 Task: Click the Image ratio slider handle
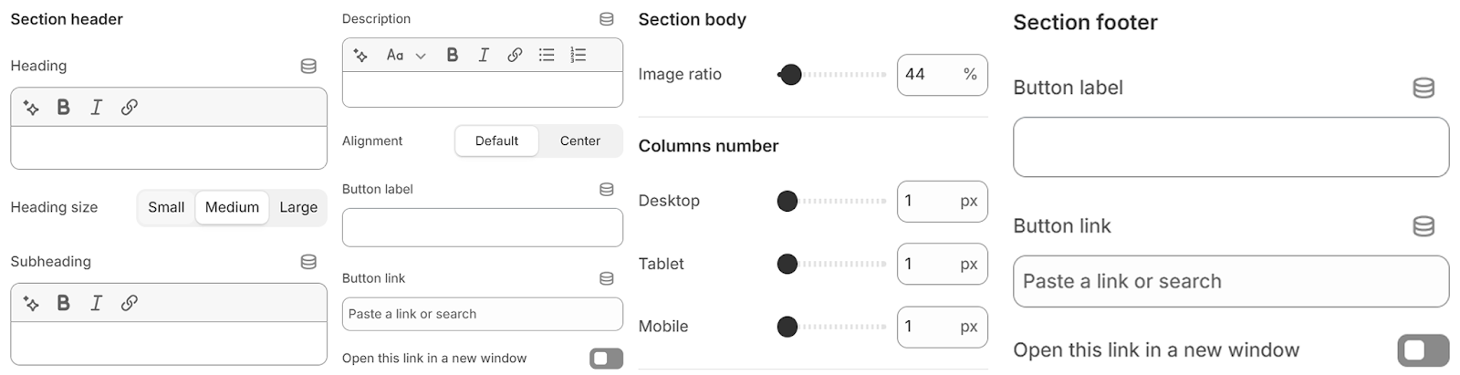(790, 75)
